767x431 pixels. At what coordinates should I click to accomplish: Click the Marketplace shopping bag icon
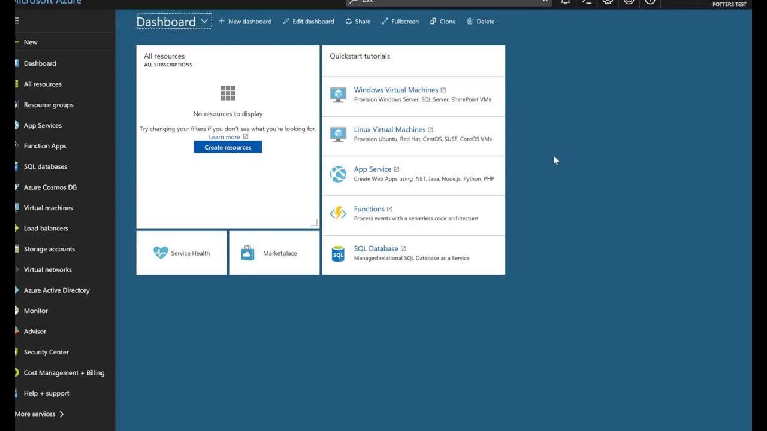click(247, 253)
